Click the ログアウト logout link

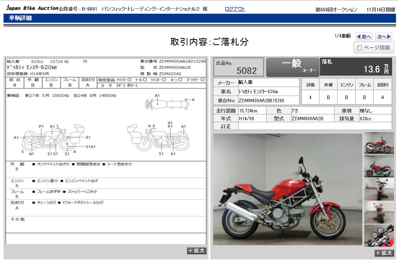click(235, 9)
